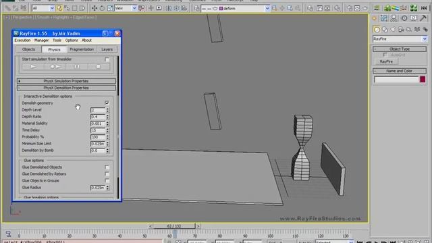The width and height of the screenshot is (432, 243).
Task: Open the Execution menu in RayFire
Action: coord(22,40)
